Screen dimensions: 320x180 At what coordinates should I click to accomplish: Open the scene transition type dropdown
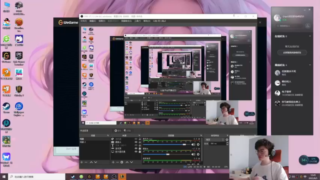[215, 140]
